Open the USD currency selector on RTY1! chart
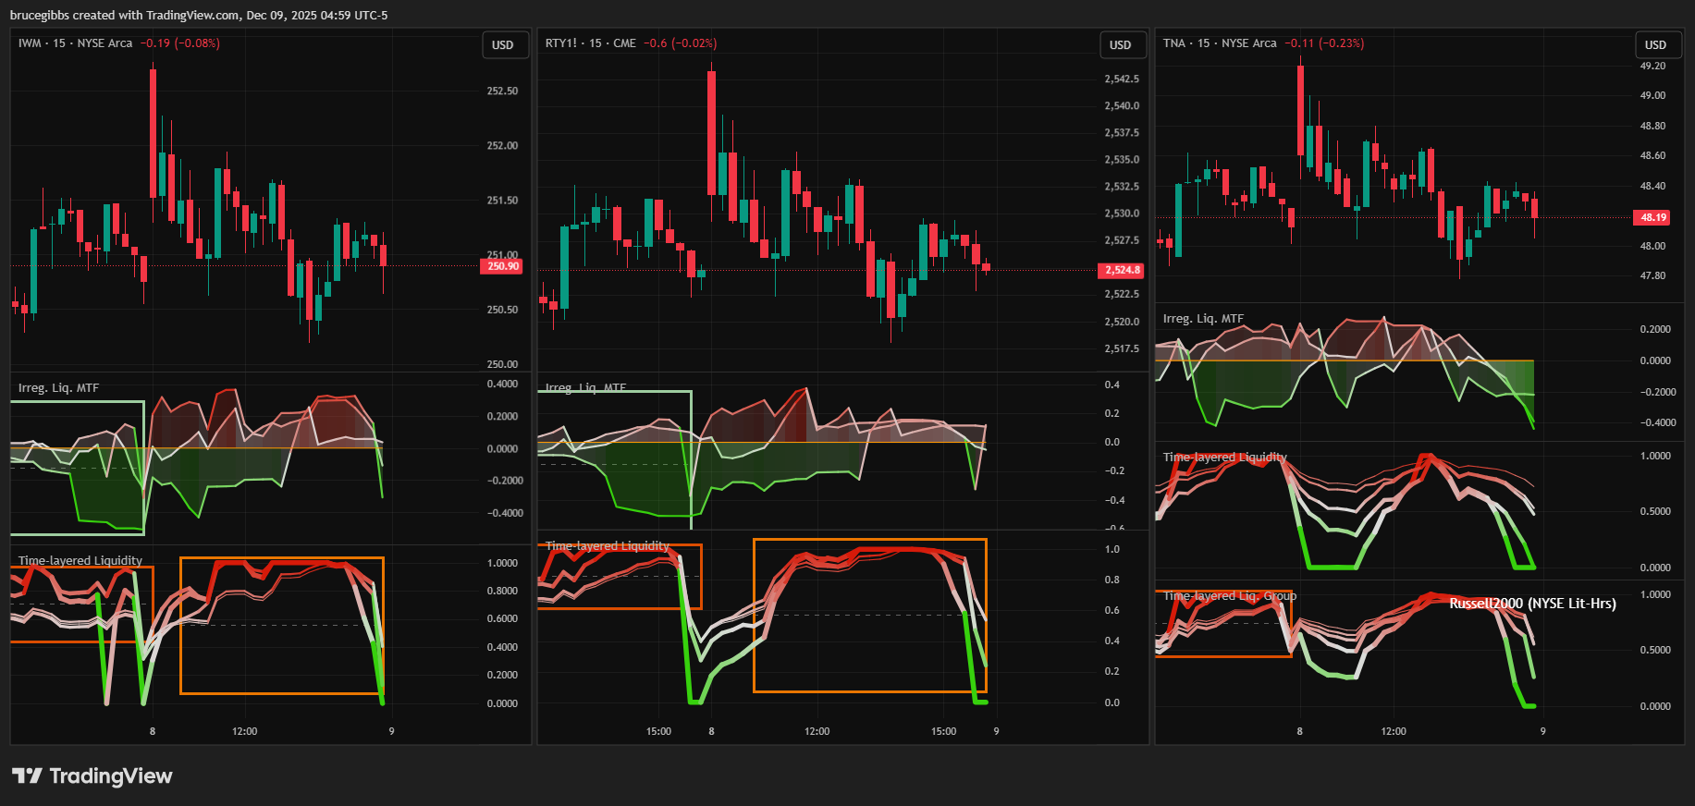 1120,45
